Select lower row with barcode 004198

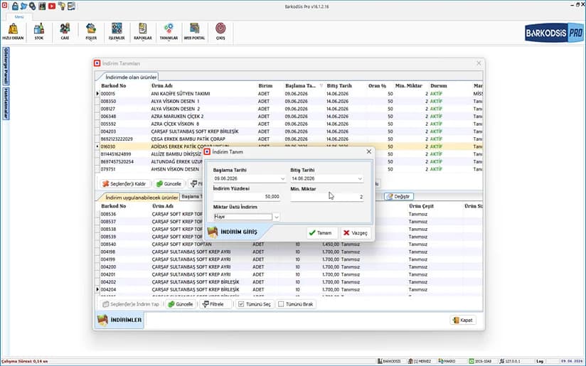coord(289,252)
